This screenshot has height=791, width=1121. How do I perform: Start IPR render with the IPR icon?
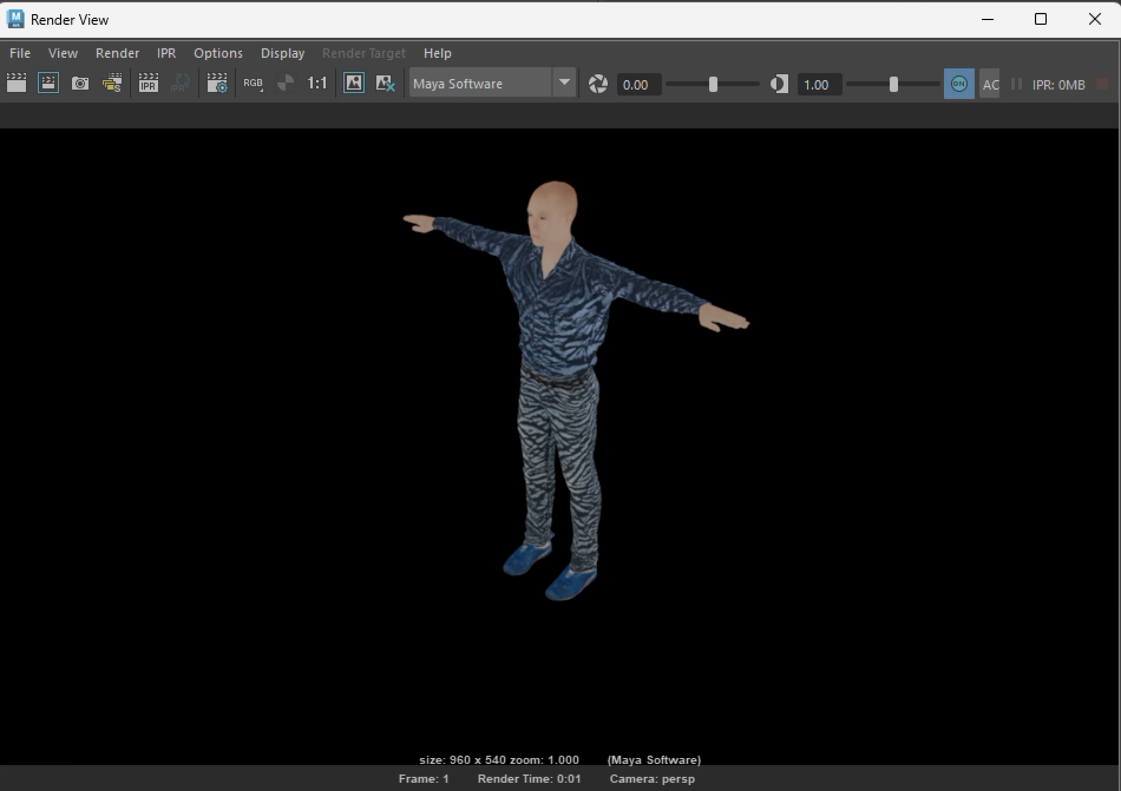coord(148,84)
